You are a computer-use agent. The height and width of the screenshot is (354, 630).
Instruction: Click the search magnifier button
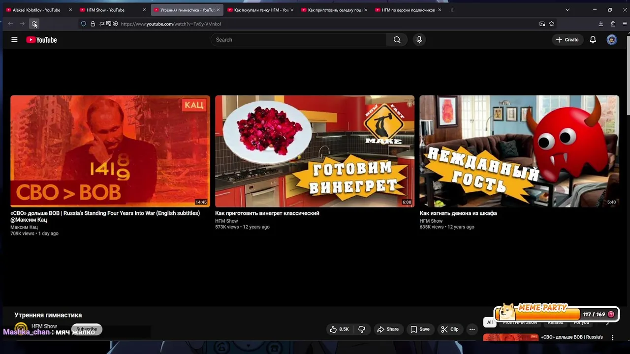(x=397, y=40)
